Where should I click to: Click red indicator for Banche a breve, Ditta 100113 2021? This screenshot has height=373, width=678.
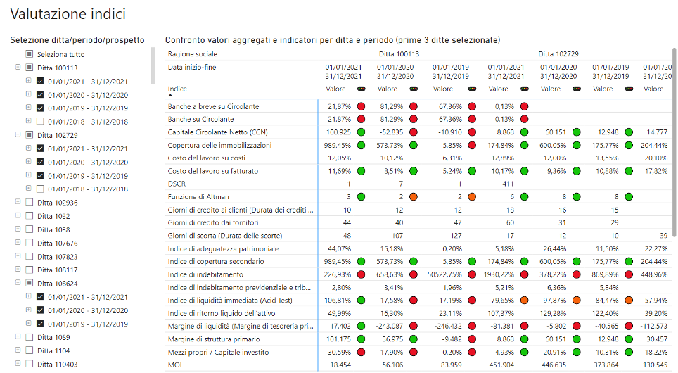362,106
